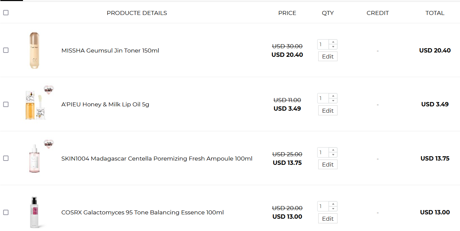Screen dimensions: 460x231
Task: Decrease quantity of COSRX Essence
Action: pyautogui.click(x=333, y=209)
